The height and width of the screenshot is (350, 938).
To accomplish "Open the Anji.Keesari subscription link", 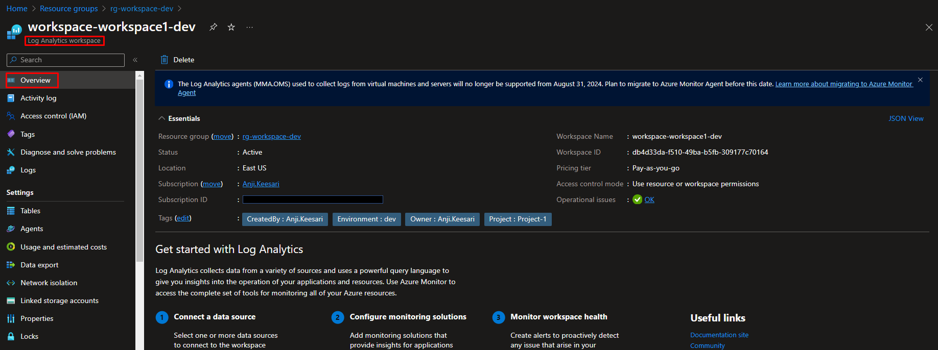I will (x=261, y=184).
